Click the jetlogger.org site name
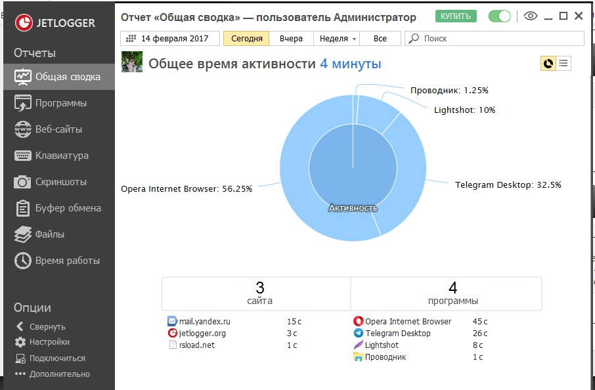This screenshot has width=595, height=390. [202, 334]
